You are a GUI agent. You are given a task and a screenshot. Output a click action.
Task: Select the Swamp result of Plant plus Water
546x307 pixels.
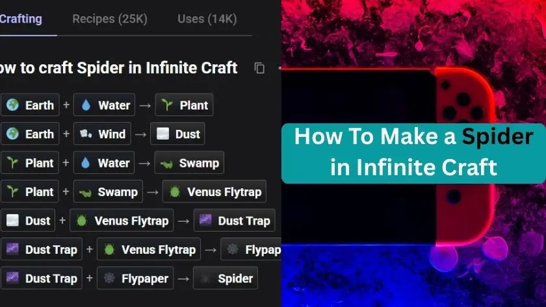189,162
